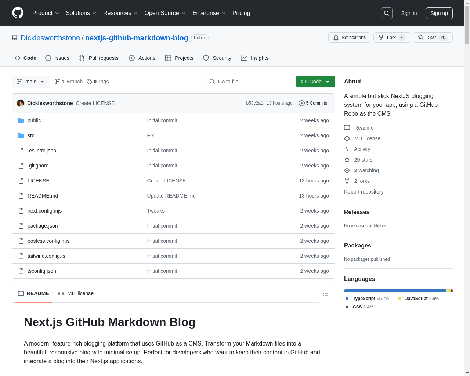The width and height of the screenshot is (470, 376).
Task: Switch to the Projects tab
Action: tap(179, 58)
